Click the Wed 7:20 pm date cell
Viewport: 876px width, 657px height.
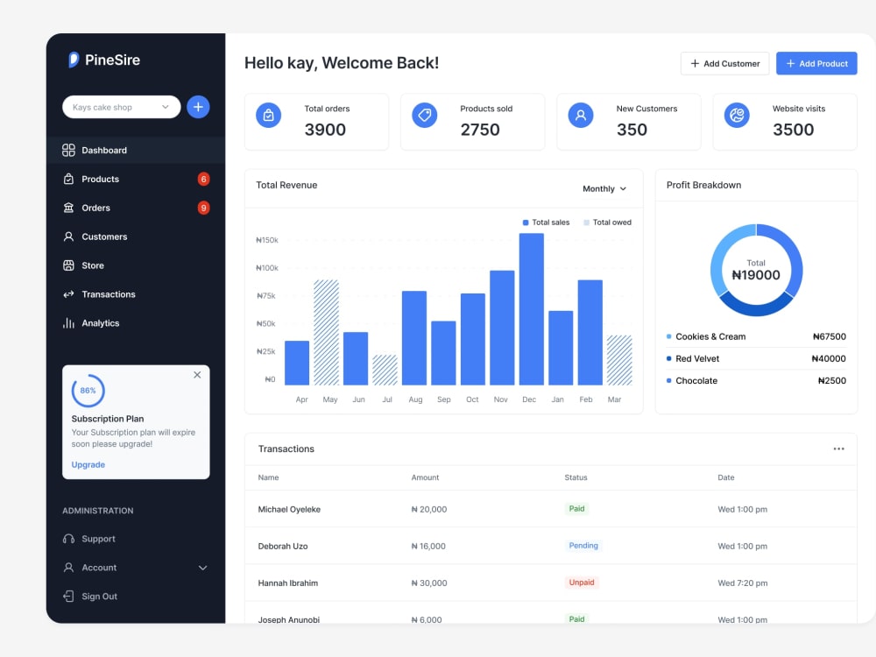tap(743, 583)
